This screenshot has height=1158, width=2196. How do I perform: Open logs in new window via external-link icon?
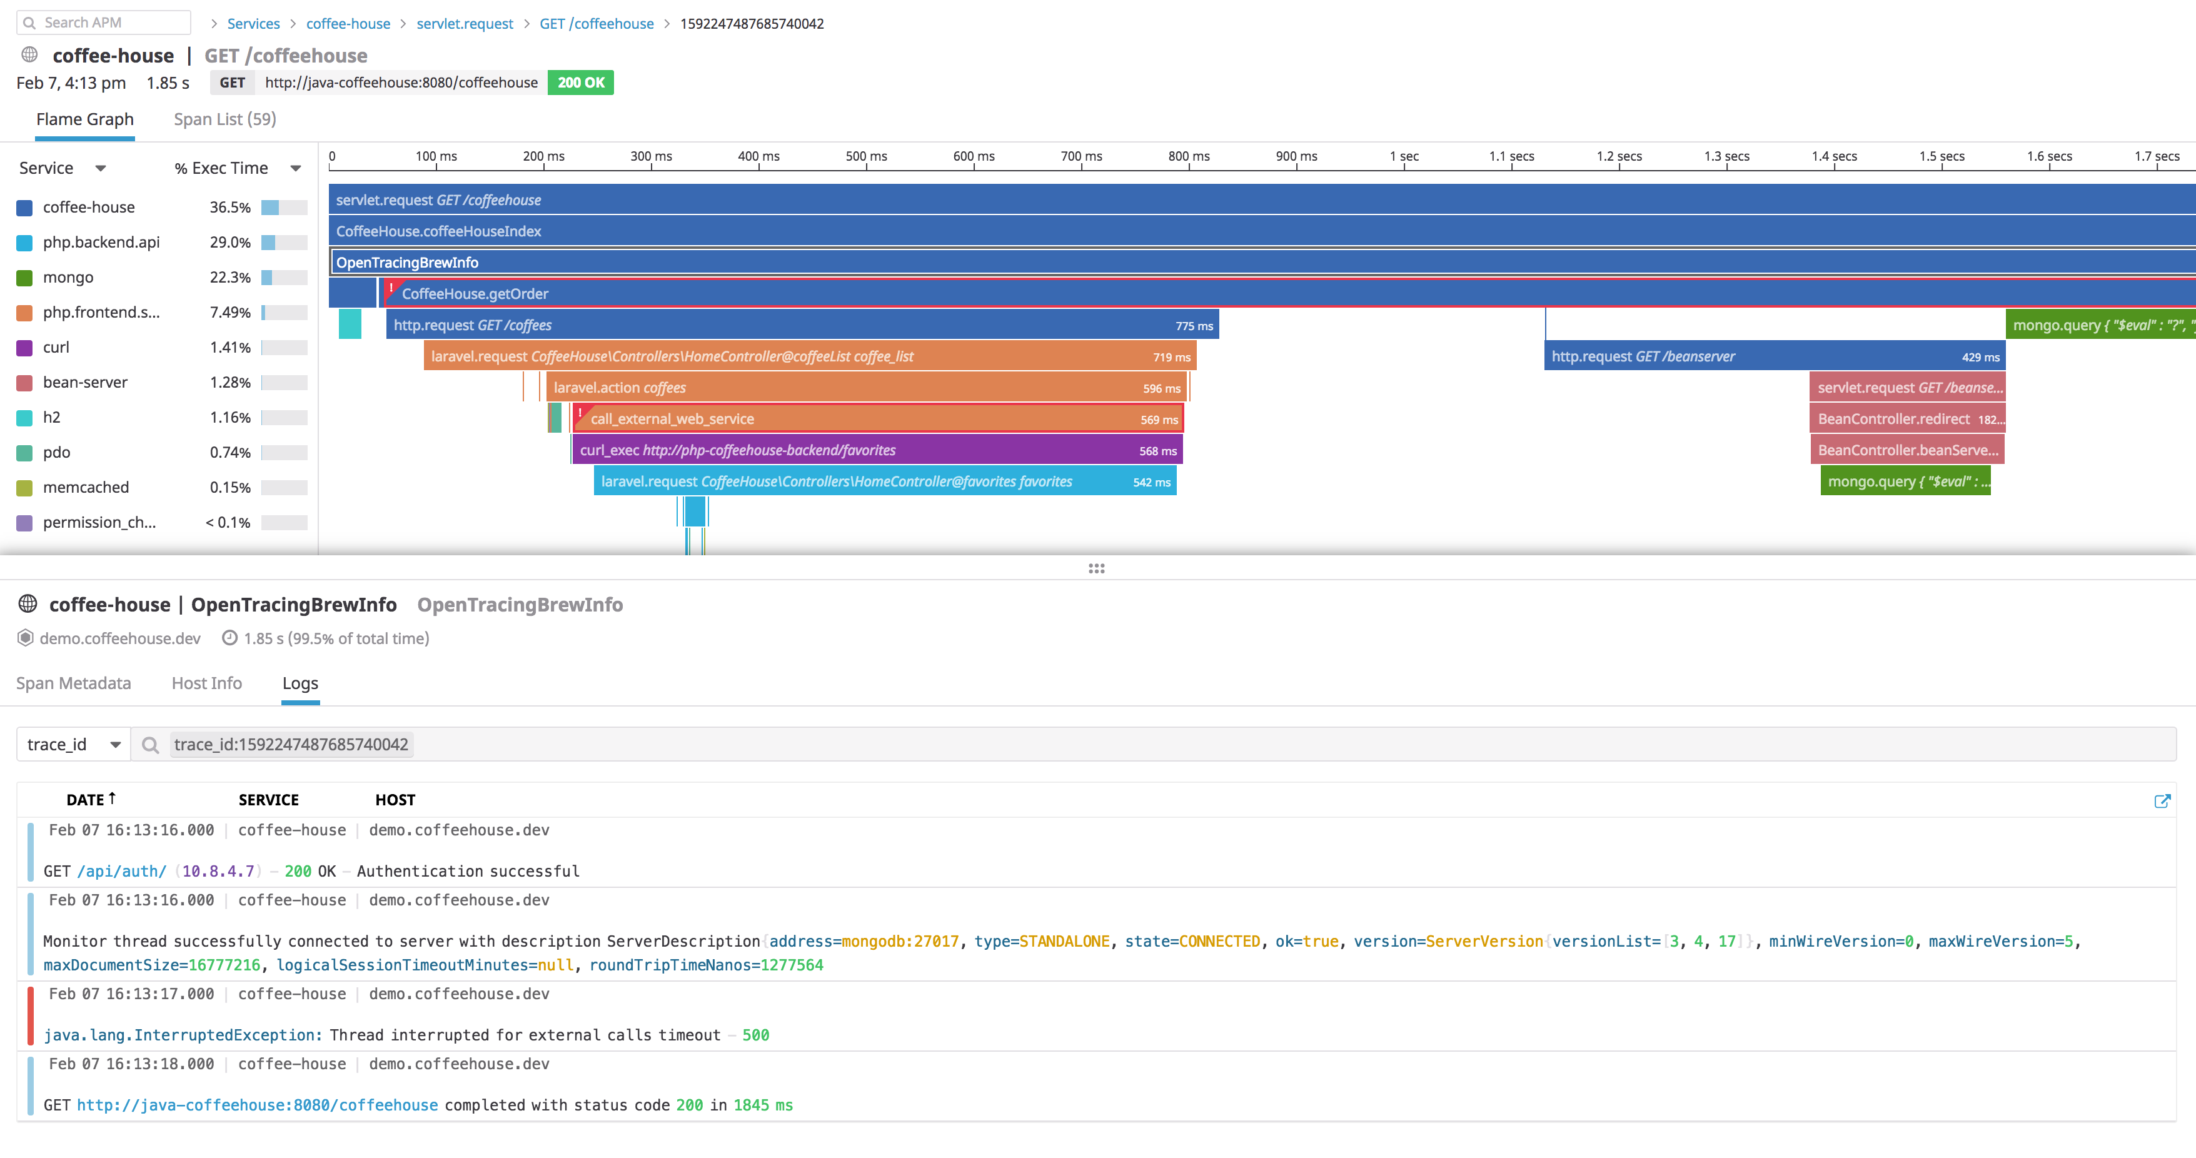(x=2162, y=801)
